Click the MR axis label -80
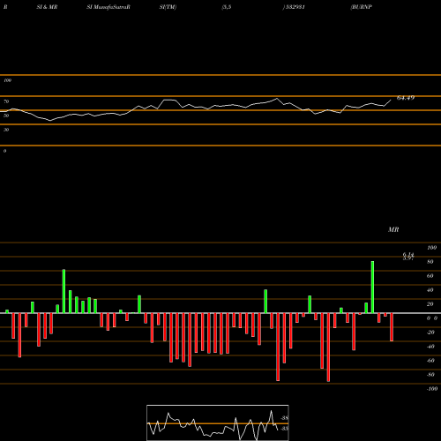The image size is (441, 441). coord(430,375)
